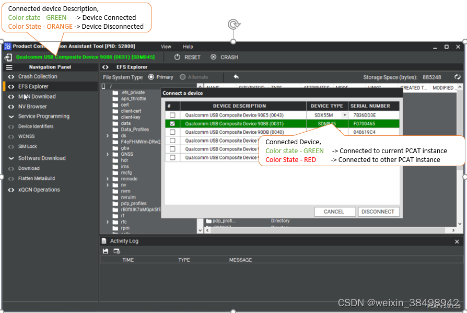
Task: Open the SDX55M device type dropdown
Action: [x=345, y=115]
